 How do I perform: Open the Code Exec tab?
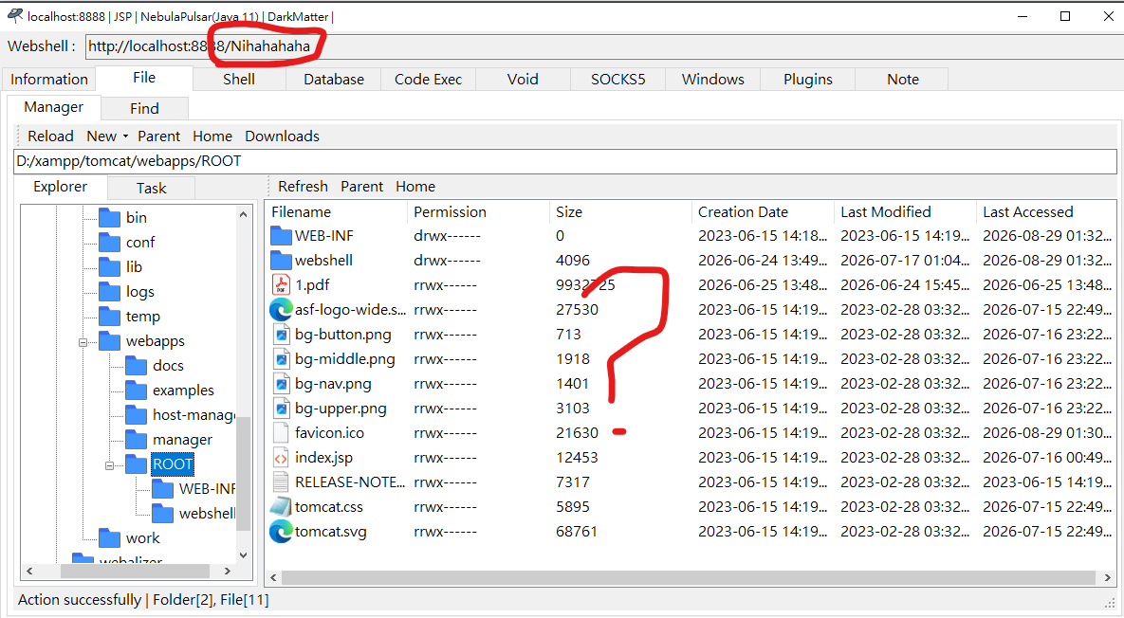[428, 79]
